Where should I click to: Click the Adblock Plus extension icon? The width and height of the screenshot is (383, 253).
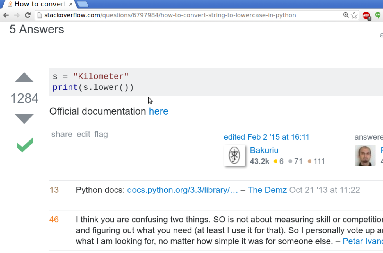click(366, 15)
